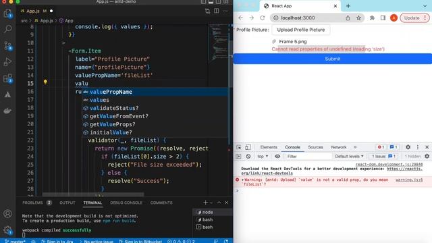Bookmark this page with the star

coord(358,18)
